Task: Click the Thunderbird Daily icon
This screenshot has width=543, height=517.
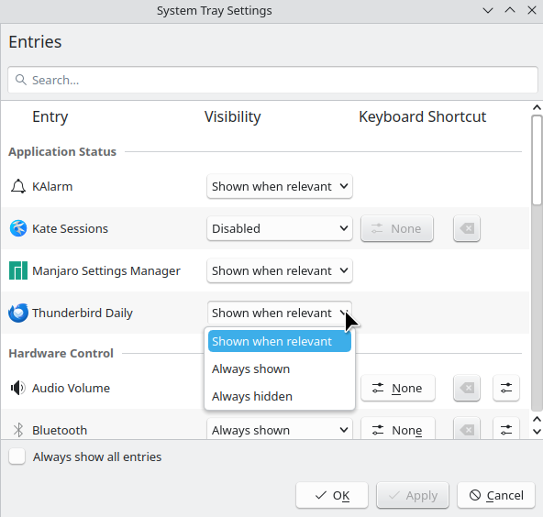Action: (18, 313)
